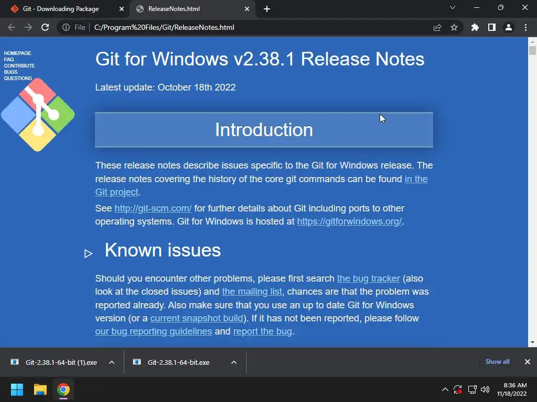Open the HOMEPAGE sidebar link
The height and width of the screenshot is (402, 537).
tap(17, 53)
